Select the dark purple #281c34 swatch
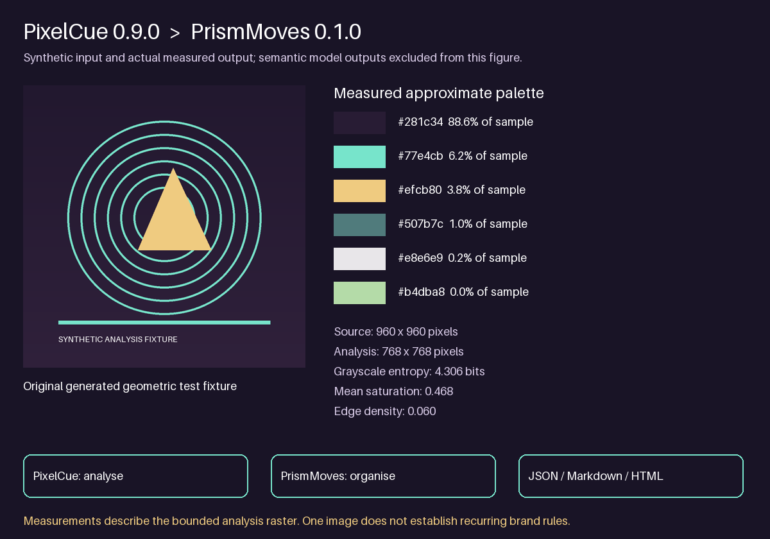Viewport: 770px width, 539px height. click(x=359, y=123)
